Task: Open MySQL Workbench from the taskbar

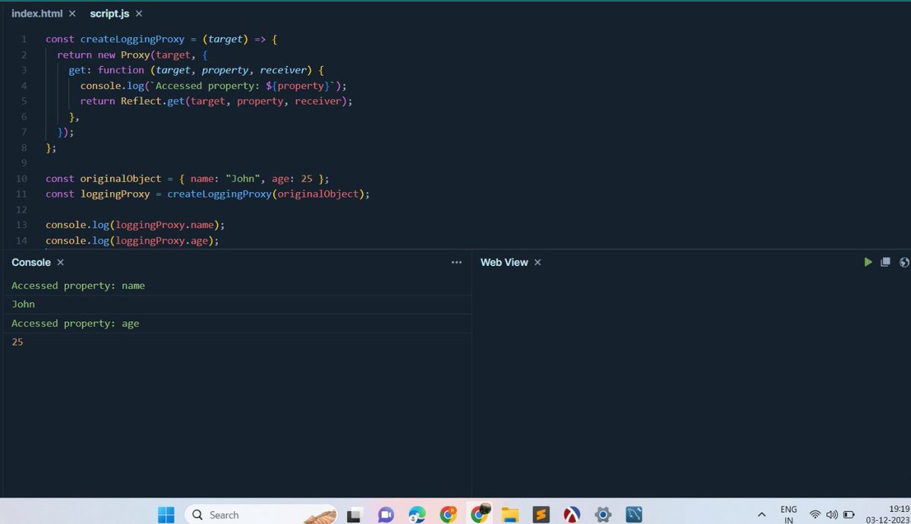Action: 634,515
